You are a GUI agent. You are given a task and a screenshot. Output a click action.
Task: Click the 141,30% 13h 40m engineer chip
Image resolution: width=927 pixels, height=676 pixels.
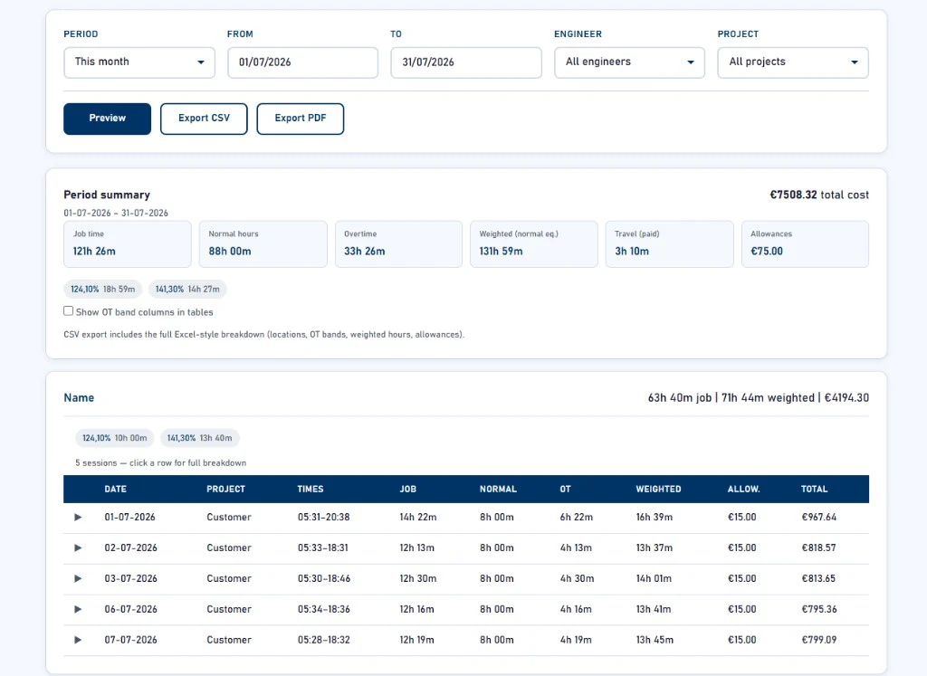[199, 438]
